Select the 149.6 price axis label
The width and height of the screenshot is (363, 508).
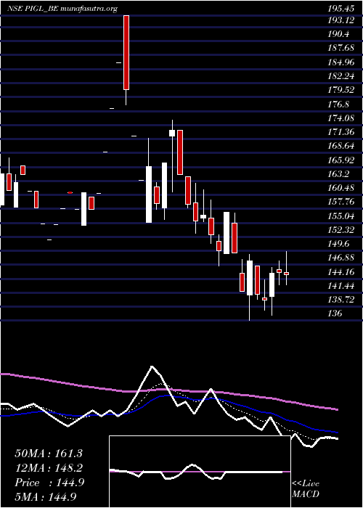coord(340,244)
